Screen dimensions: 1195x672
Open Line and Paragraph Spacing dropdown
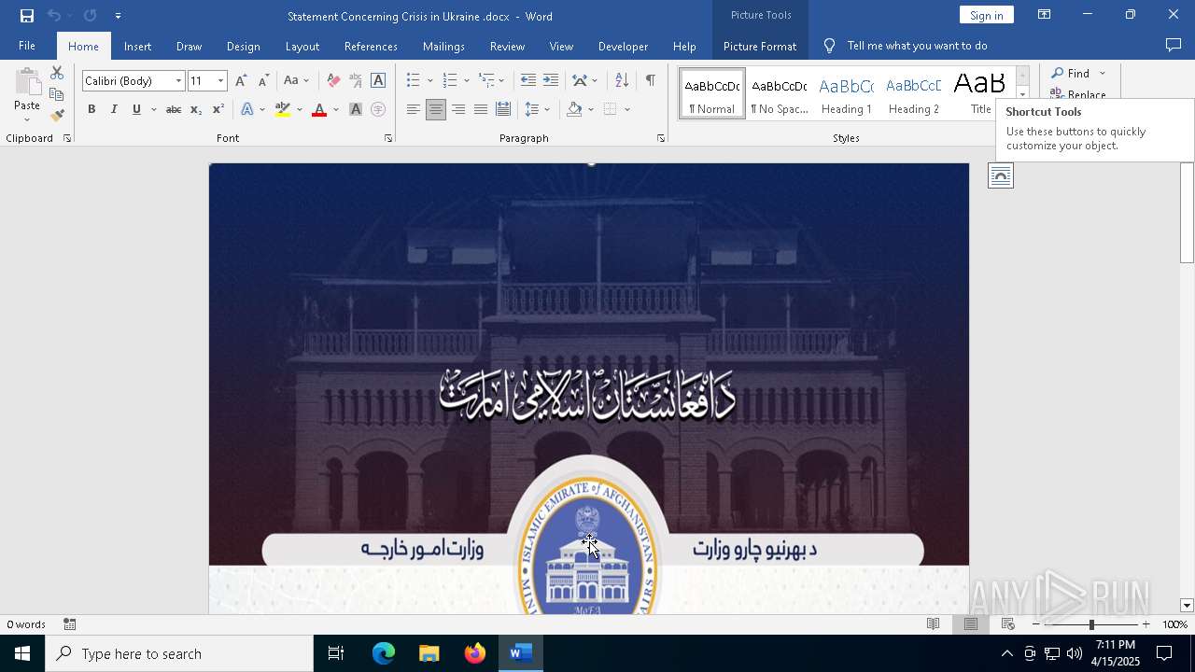tap(538, 110)
